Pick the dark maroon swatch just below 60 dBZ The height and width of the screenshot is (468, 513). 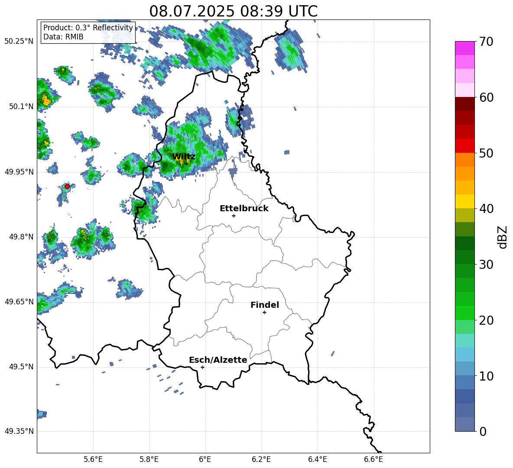pyautogui.click(x=464, y=104)
